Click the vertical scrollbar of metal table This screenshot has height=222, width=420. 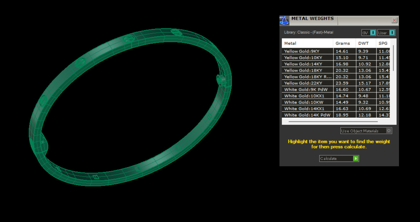tap(393, 58)
